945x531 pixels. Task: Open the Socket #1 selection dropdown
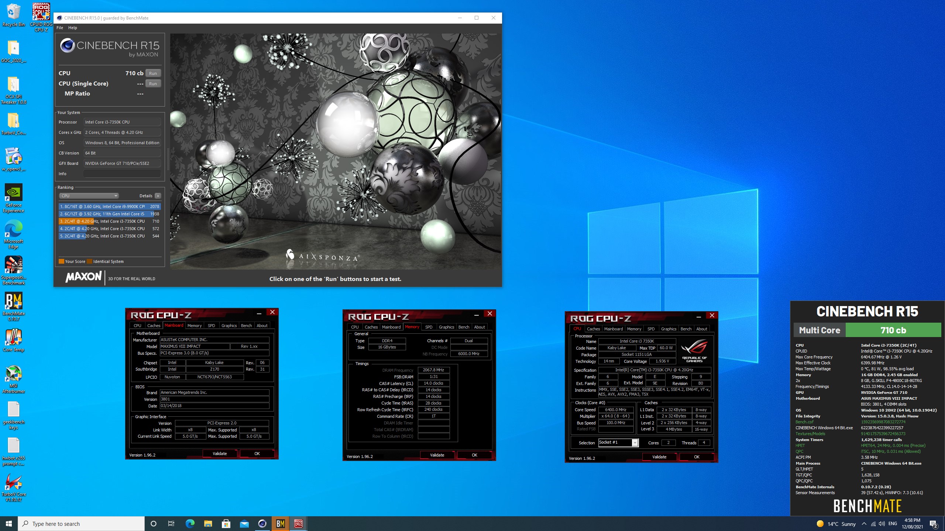(618, 442)
